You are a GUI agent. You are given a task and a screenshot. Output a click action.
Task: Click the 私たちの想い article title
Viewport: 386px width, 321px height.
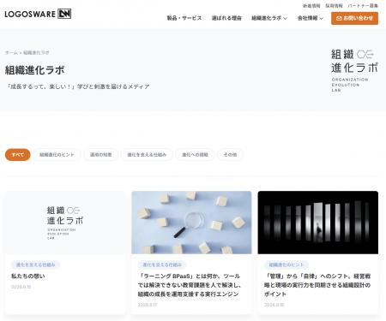tap(28, 276)
